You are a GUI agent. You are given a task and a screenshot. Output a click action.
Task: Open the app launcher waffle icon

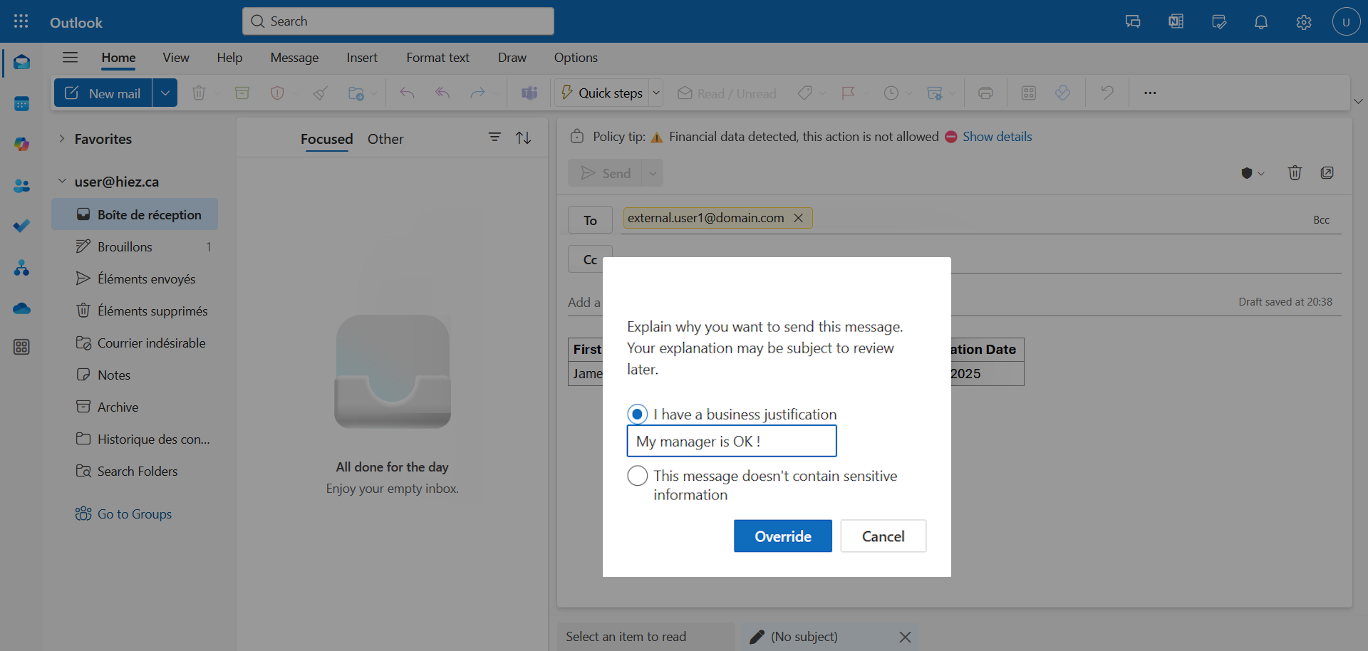(21, 21)
